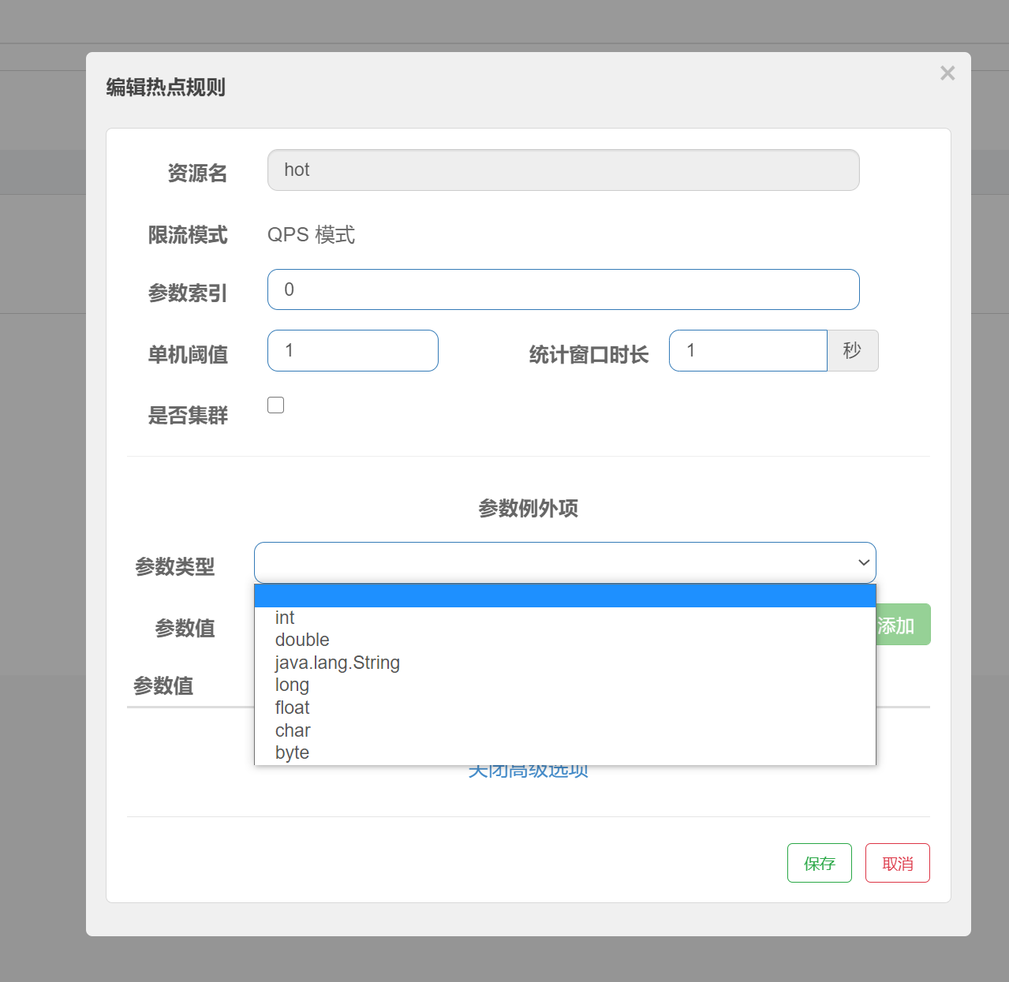
Task: Close the edit hotspot rule dialog
Action: click(x=947, y=73)
